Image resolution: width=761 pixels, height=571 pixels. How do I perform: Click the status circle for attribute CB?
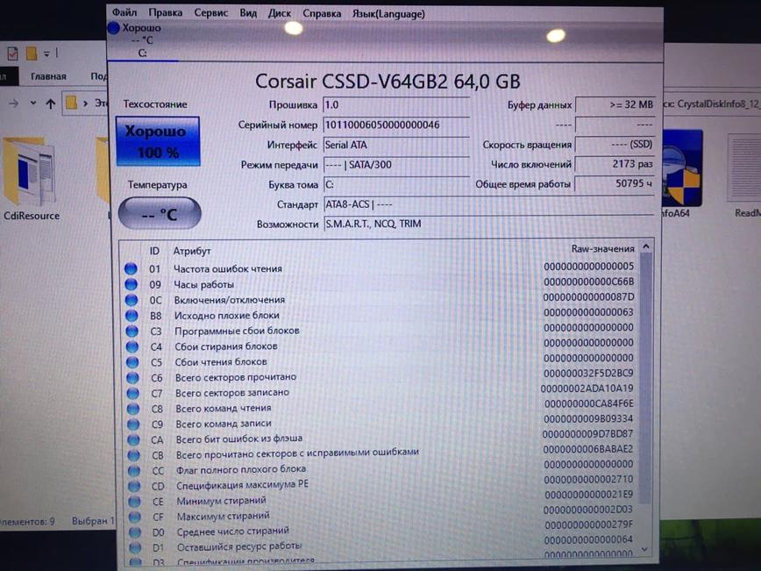point(133,455)
